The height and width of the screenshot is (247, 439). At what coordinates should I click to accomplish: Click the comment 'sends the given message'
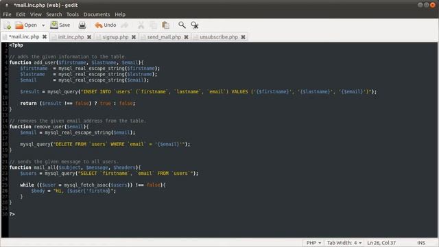[x=64, y=162]
